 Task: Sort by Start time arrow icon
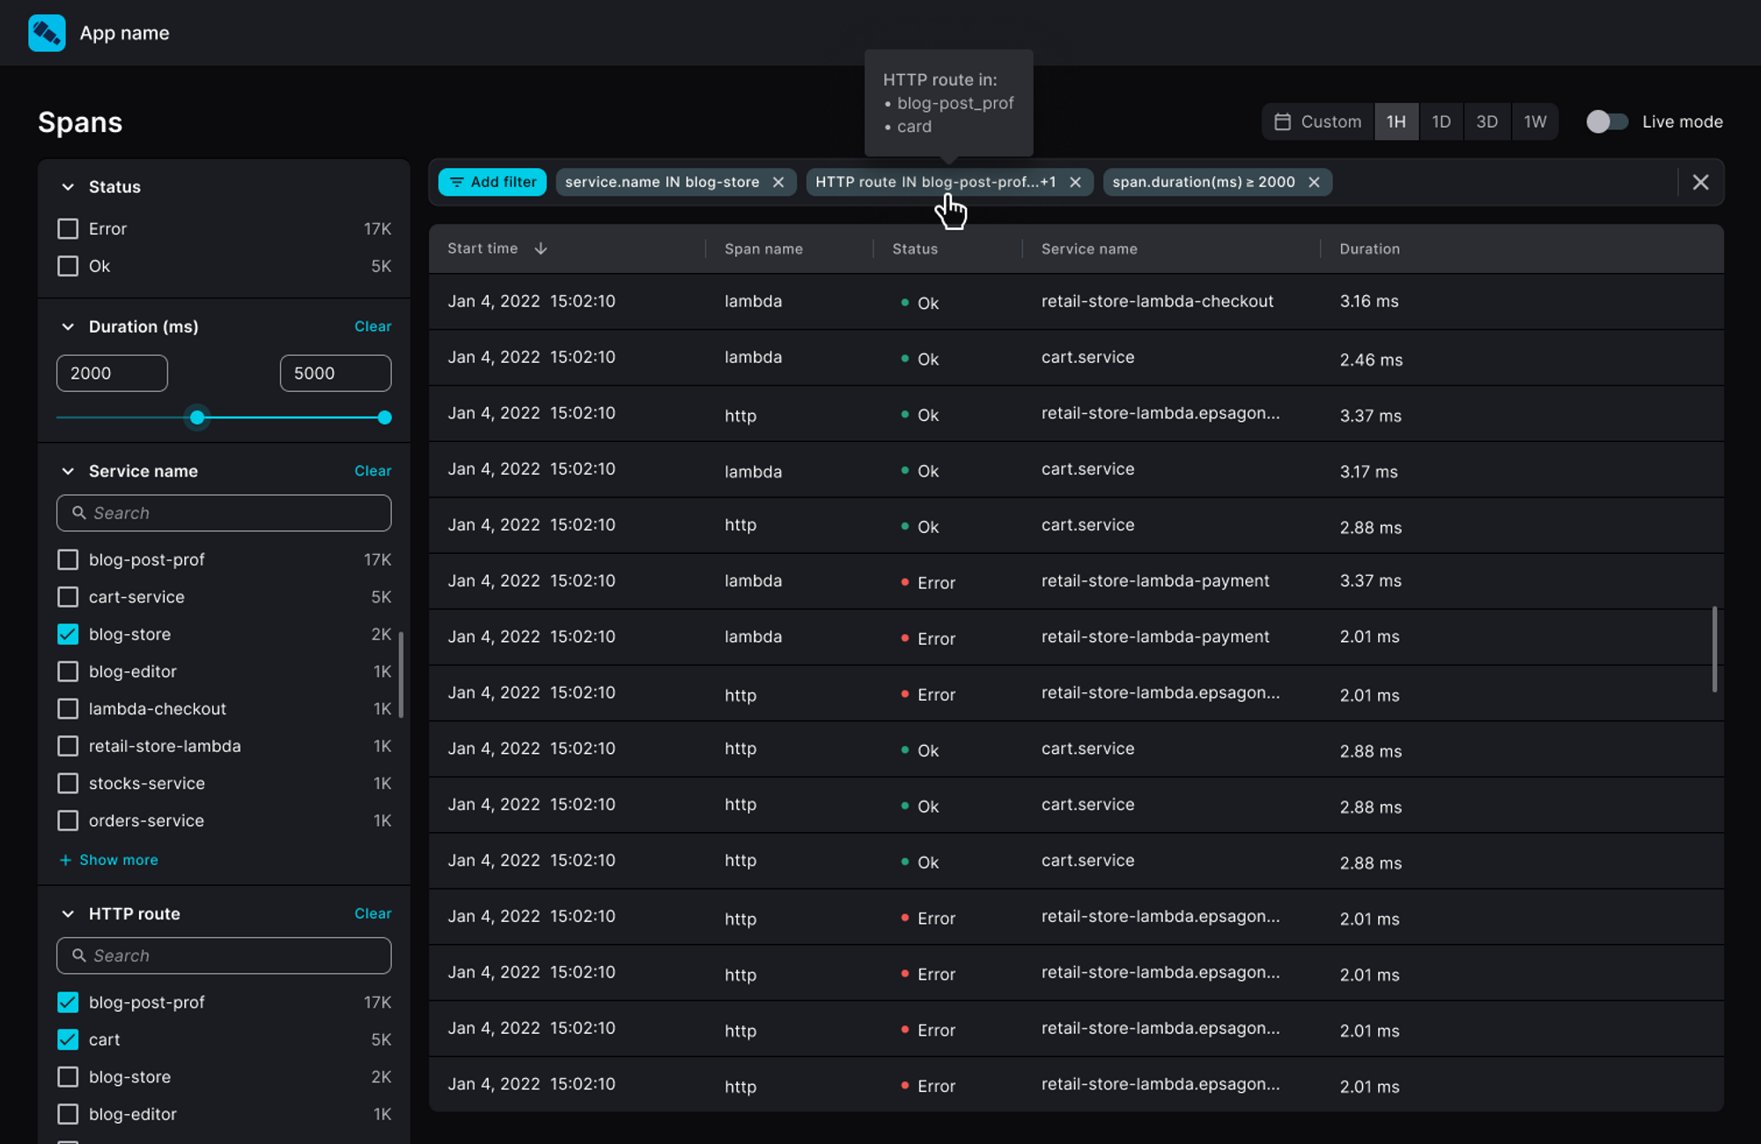point(541,249)
